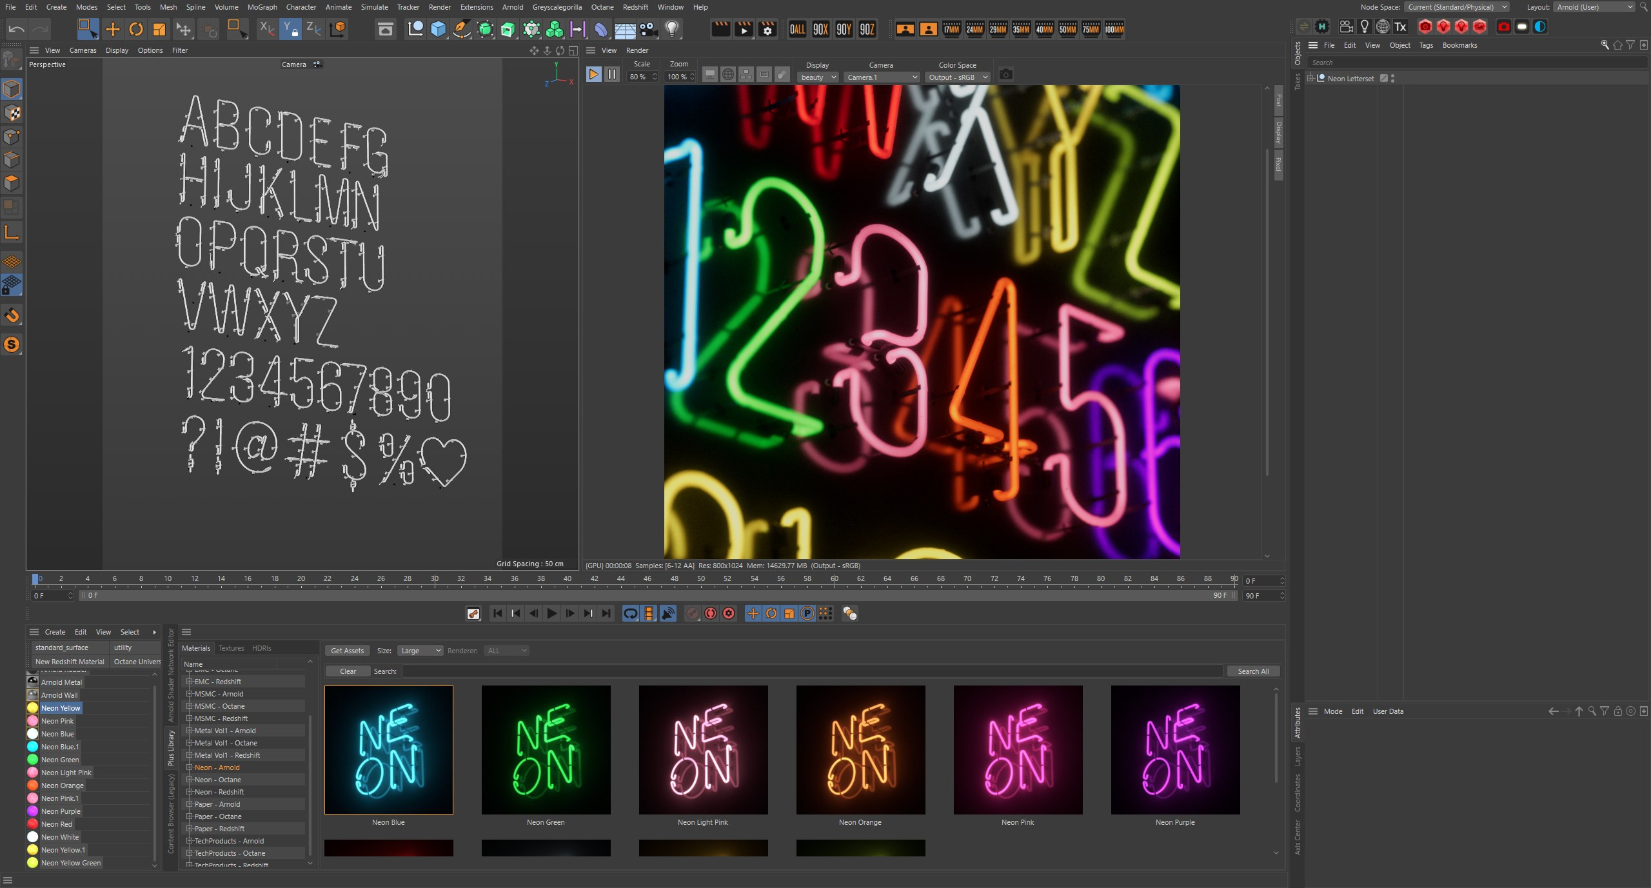Switch to the HDRIs tab
Screen dimensions: 1651x888
pyautogui.click(x=261, y=648)
